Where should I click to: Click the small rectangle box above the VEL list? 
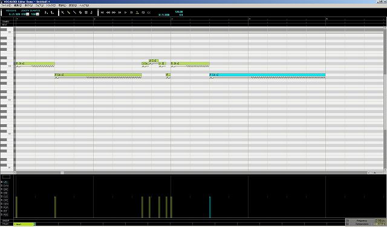coord(6,177)
